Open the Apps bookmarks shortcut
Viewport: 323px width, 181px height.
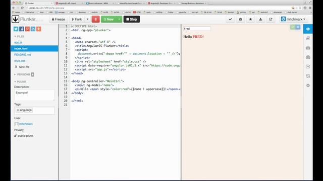pos(16,12)
